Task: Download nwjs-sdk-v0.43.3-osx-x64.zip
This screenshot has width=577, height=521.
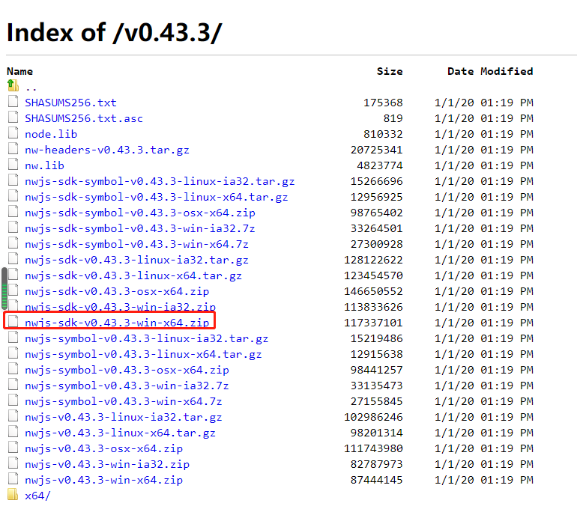Action: [117, 292]
